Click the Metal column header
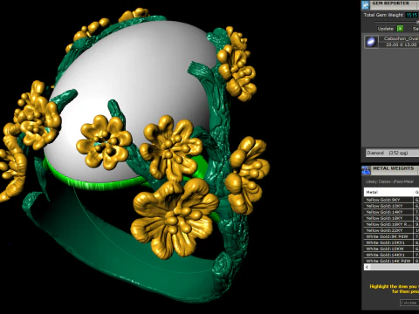This screenshot has height=314, width=419. click(388, 192)
